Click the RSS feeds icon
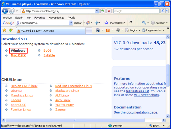The image size is (171, 129). [108, 30]
